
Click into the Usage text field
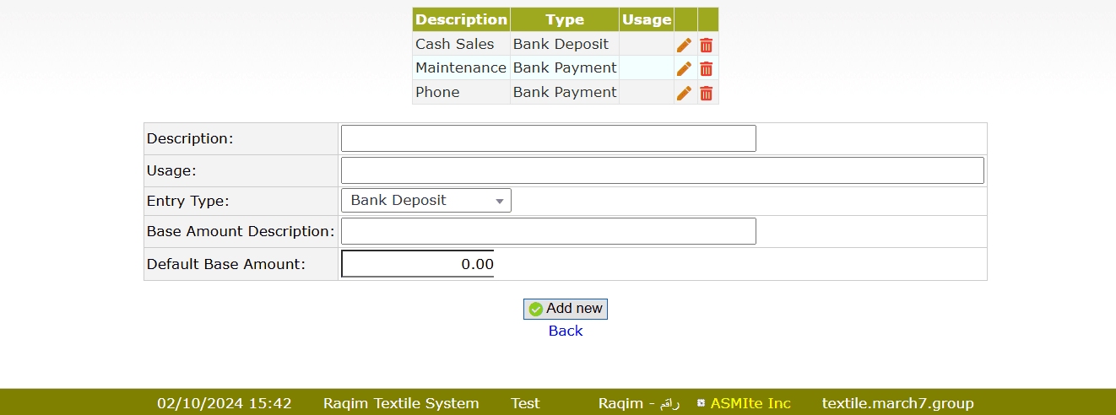(662, 170)
